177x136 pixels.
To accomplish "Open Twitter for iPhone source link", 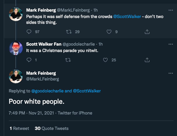I will (x=75, y=113).
